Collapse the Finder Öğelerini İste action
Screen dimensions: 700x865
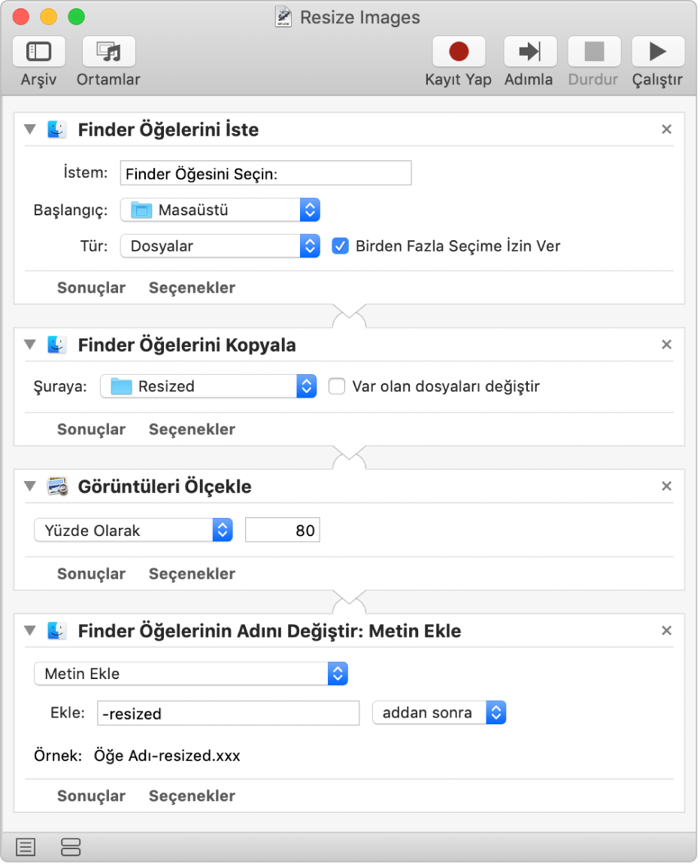pos(29,129)
